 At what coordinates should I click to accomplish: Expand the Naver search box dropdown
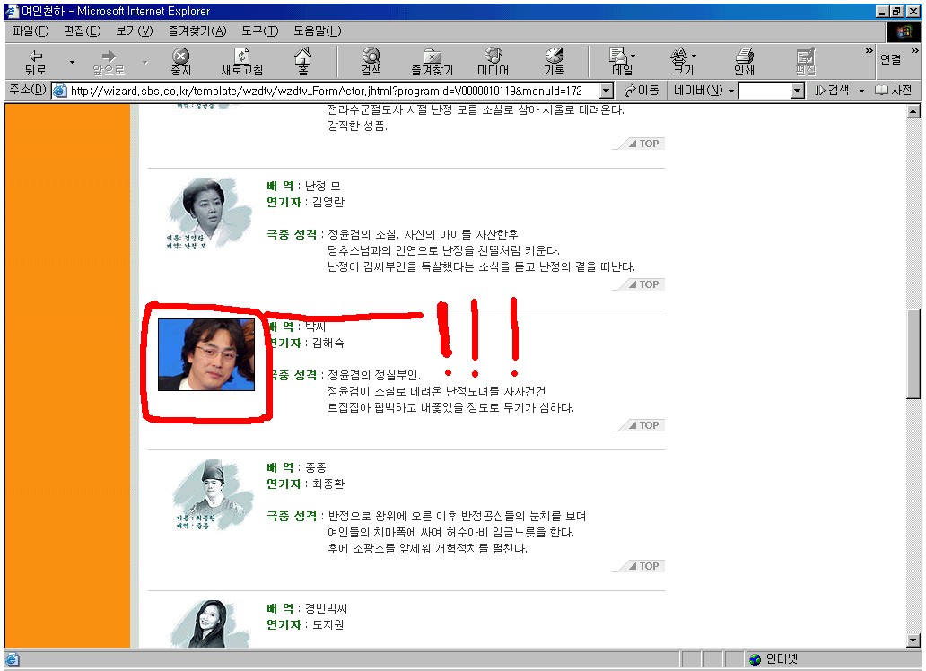[798, 91]
